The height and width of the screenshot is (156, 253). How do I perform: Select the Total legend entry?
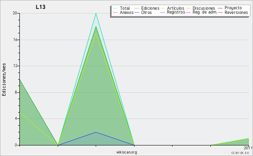[125, 8]
